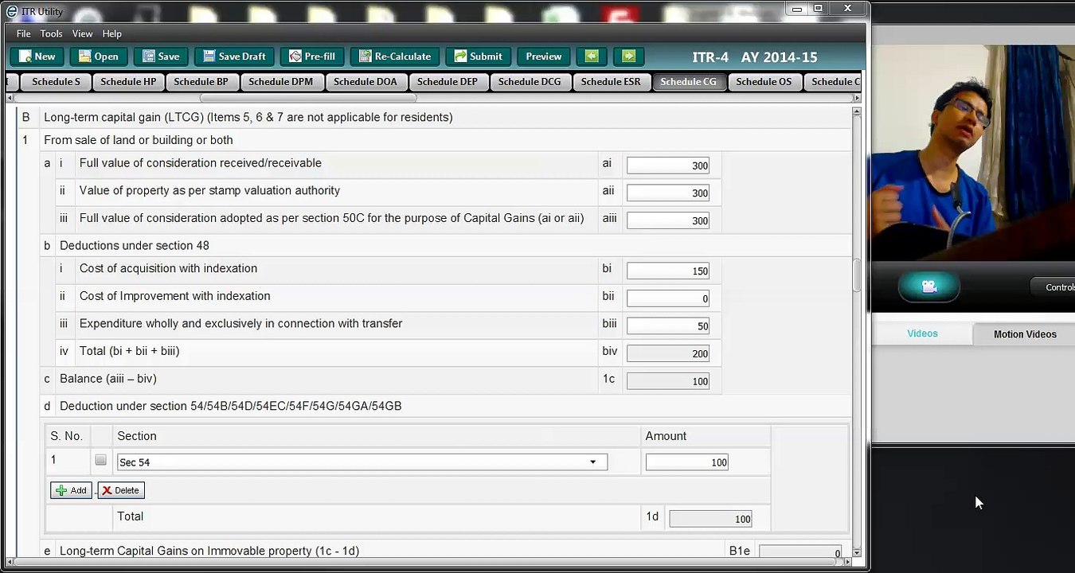
Task: Click the Re-Calculate button
Action: tap(394, 57)
